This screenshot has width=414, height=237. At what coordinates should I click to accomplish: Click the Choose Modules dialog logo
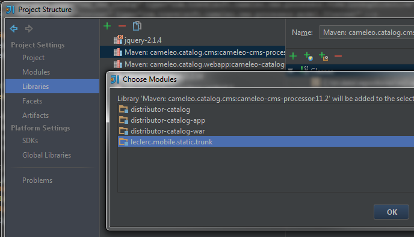click(x=115, y=79)
